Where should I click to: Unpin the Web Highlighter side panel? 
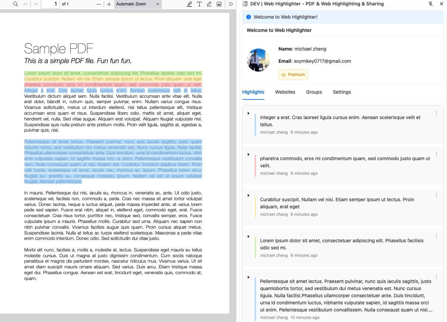coord(430,4)
